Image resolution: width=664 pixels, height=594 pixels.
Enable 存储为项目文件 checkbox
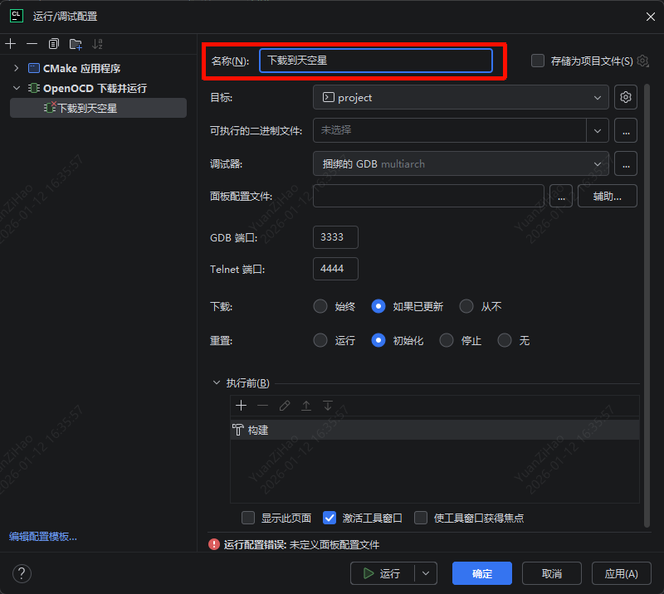click(x=539, y=61)
